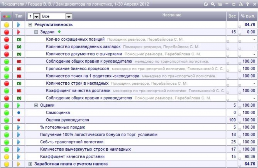Screen dimensions: 258x168
Task: Click the refresh icon in title bar
Action: [206, 4]
